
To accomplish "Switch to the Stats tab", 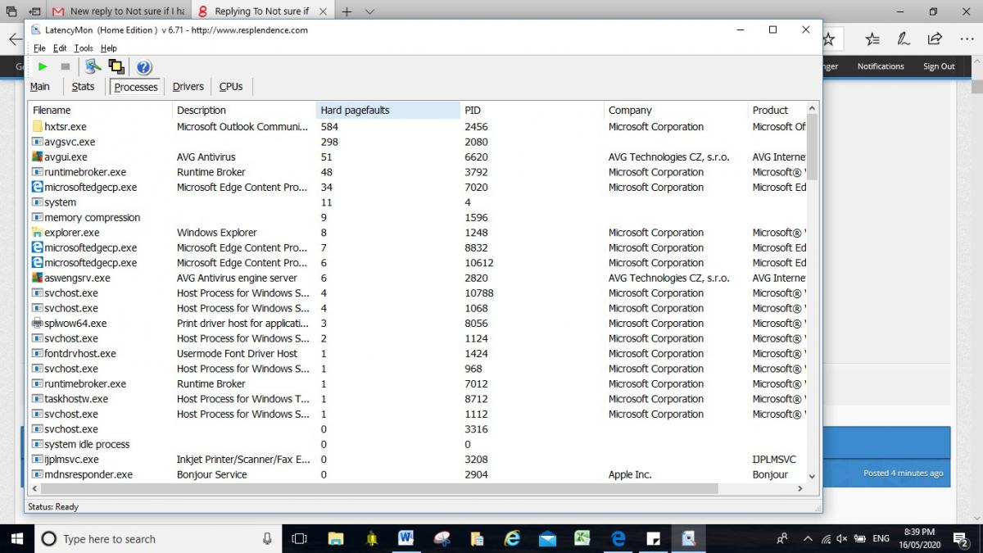I will coord(83,86).
